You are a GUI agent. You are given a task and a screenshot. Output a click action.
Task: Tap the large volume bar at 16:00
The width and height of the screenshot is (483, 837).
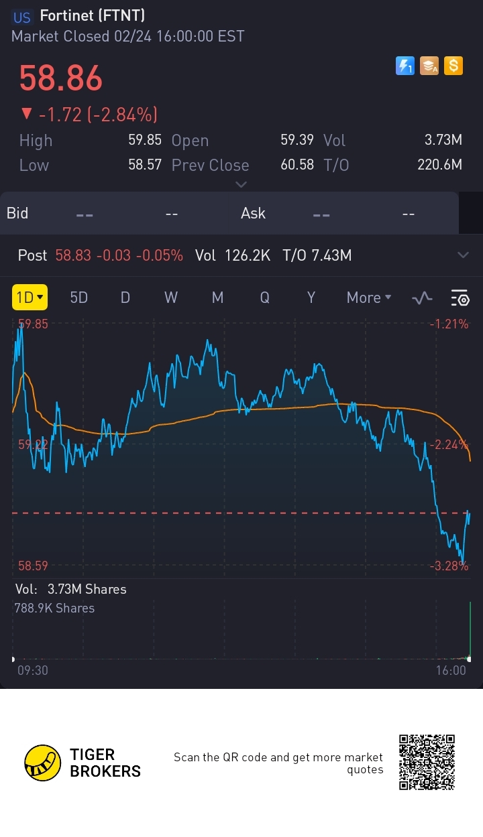(x=470, y=630)
